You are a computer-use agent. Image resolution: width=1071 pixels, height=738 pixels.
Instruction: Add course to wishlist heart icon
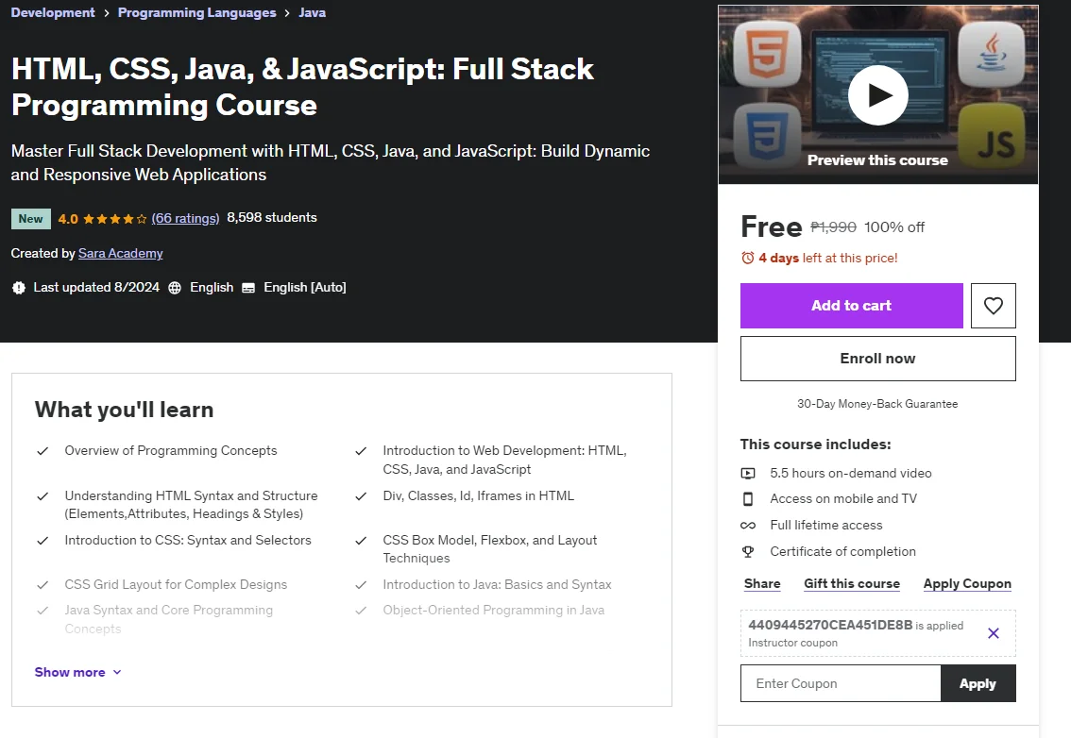[994, 305]
